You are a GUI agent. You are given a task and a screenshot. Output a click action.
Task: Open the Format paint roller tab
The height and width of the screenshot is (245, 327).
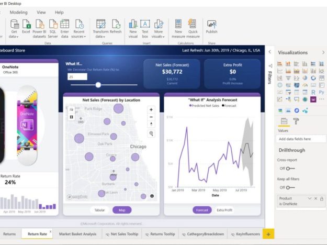coord(296,121)
